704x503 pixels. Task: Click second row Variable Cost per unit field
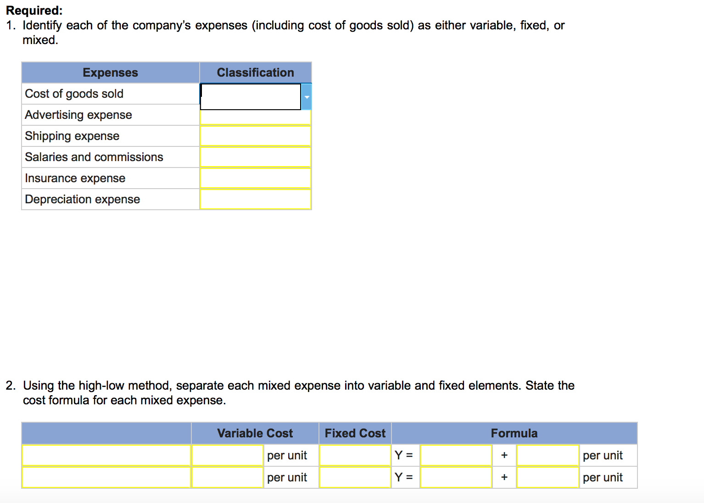tap(228, 477)
